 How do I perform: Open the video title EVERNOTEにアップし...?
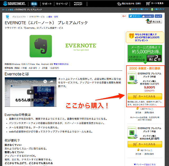(24, 81)
